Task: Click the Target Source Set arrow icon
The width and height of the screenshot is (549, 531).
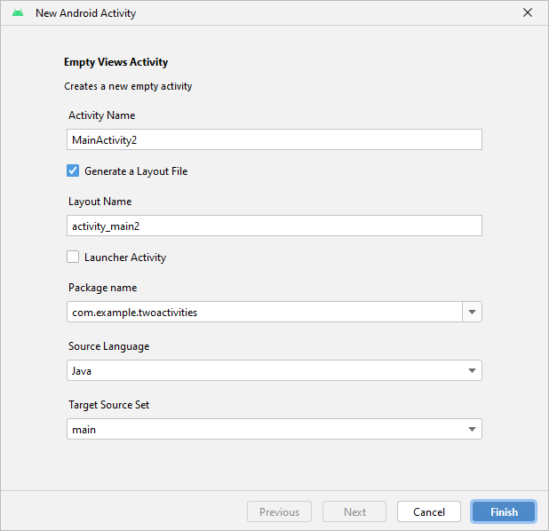Action: pyautogui.click(x=472, y=429)
